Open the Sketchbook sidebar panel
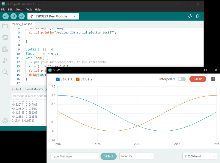This screenshot has width=220, height=163. click(5, 26)
